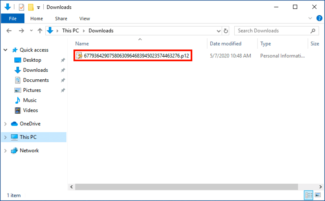Screen dimensions: 325x201
Task: Sort by the Date modified column
Action: pyautogui.click(x=225, y=44)
